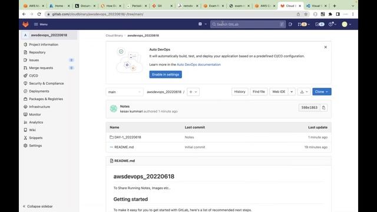
Task: Open the browser extensions puzzle icon
Action: tap(330, 14)
